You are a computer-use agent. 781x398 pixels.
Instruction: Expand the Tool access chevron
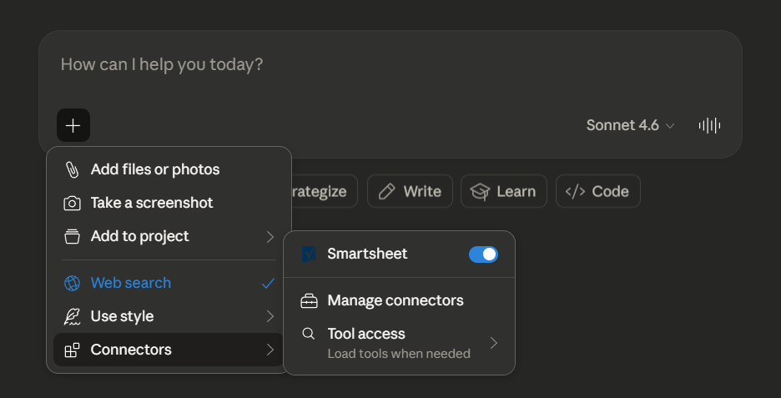[494, 343]
